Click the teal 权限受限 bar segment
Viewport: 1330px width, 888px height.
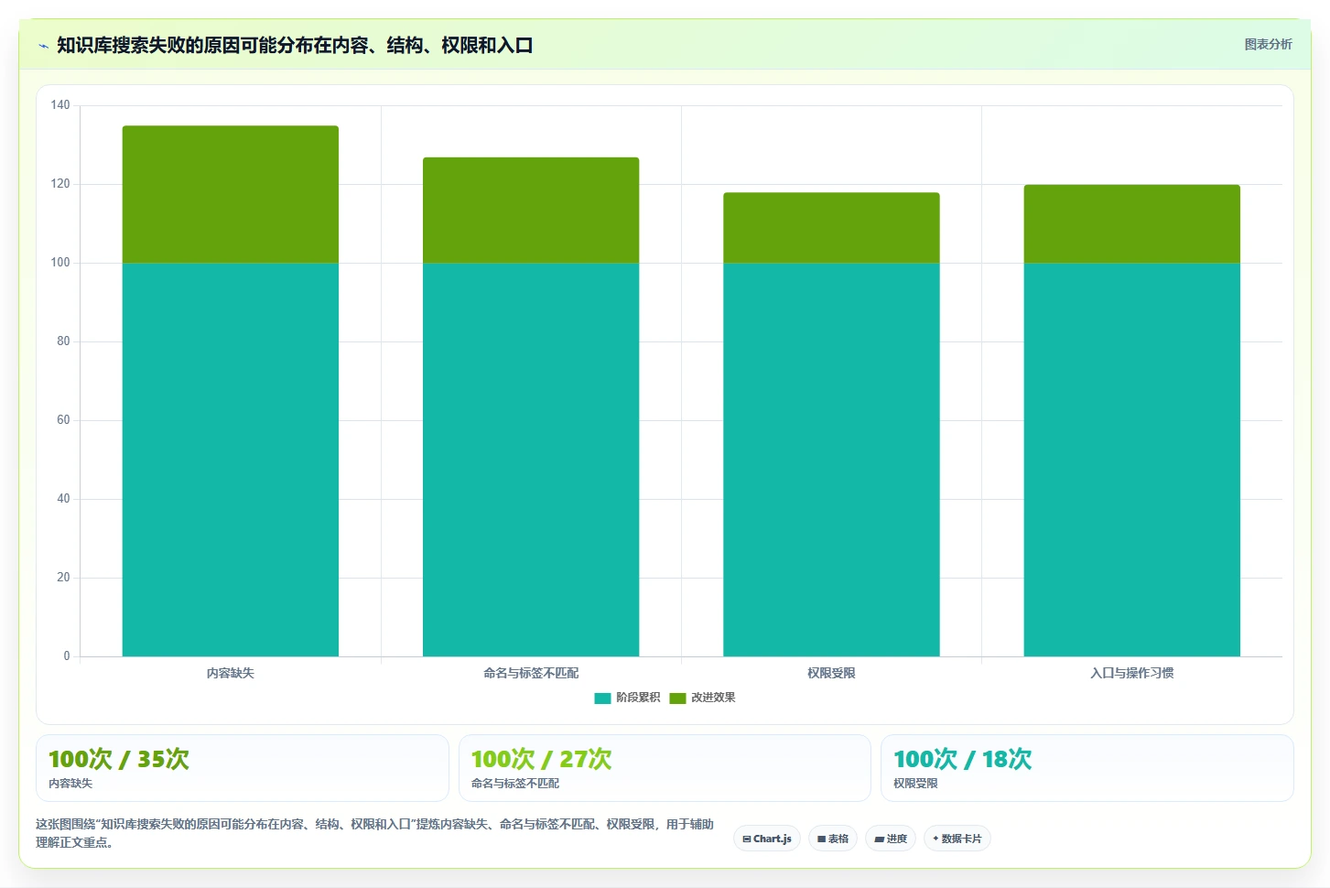pos(831,460)
